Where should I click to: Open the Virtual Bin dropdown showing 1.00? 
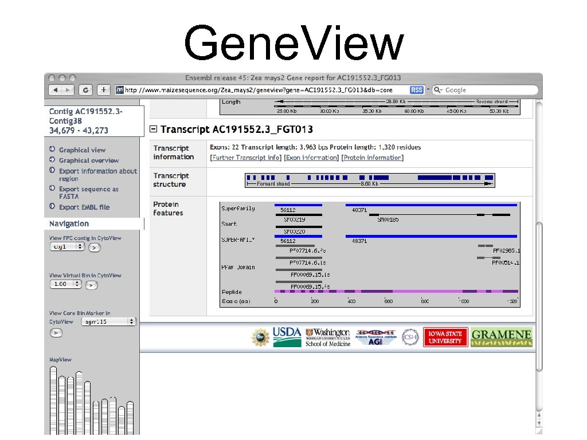pos(65,284)
